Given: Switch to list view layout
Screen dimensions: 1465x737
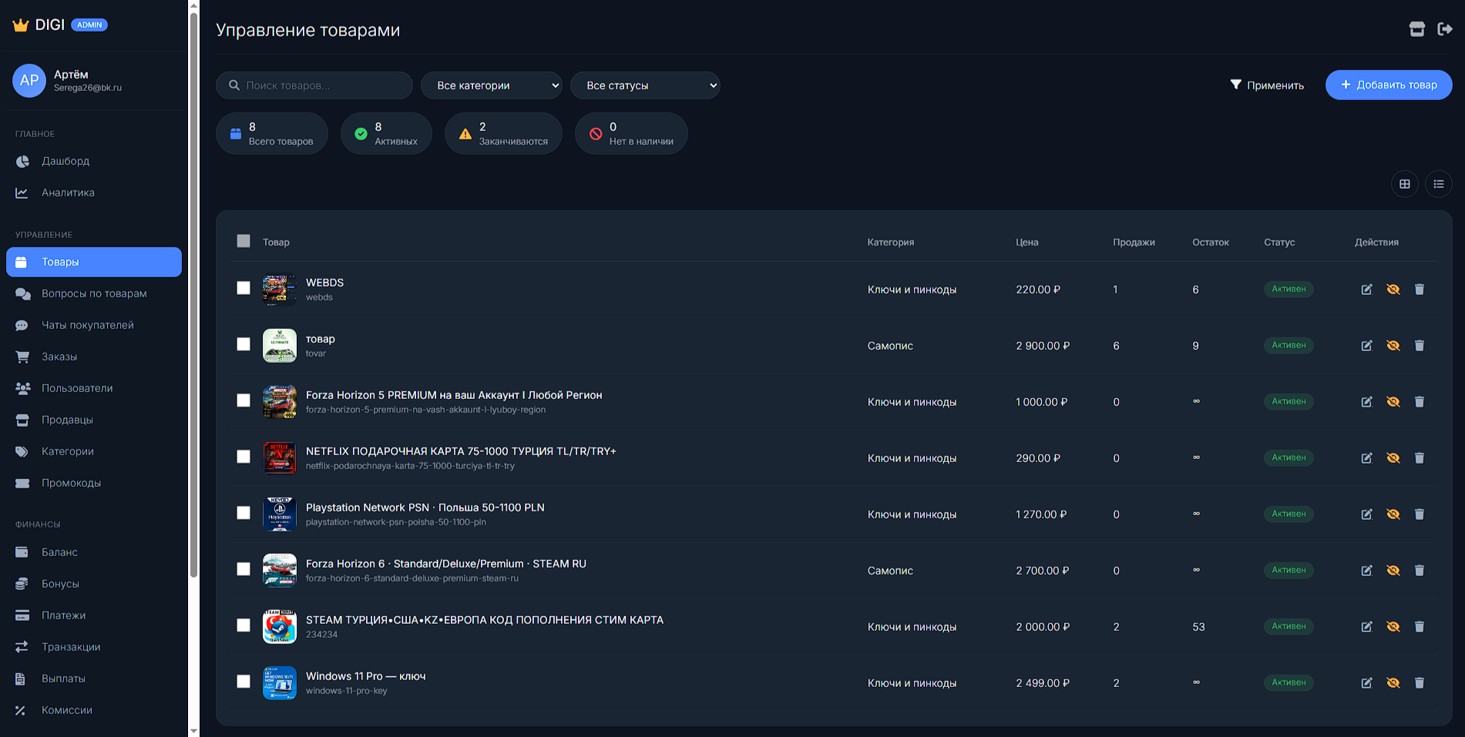Looking at the screenshot, I should [1438, 184].
